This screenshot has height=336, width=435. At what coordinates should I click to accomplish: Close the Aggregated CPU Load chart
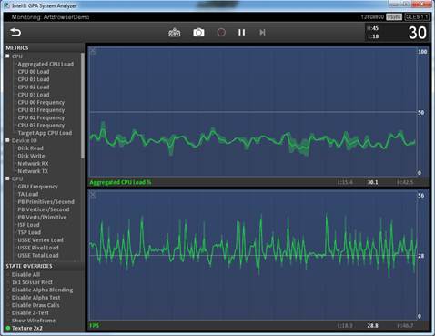point(93,51)
